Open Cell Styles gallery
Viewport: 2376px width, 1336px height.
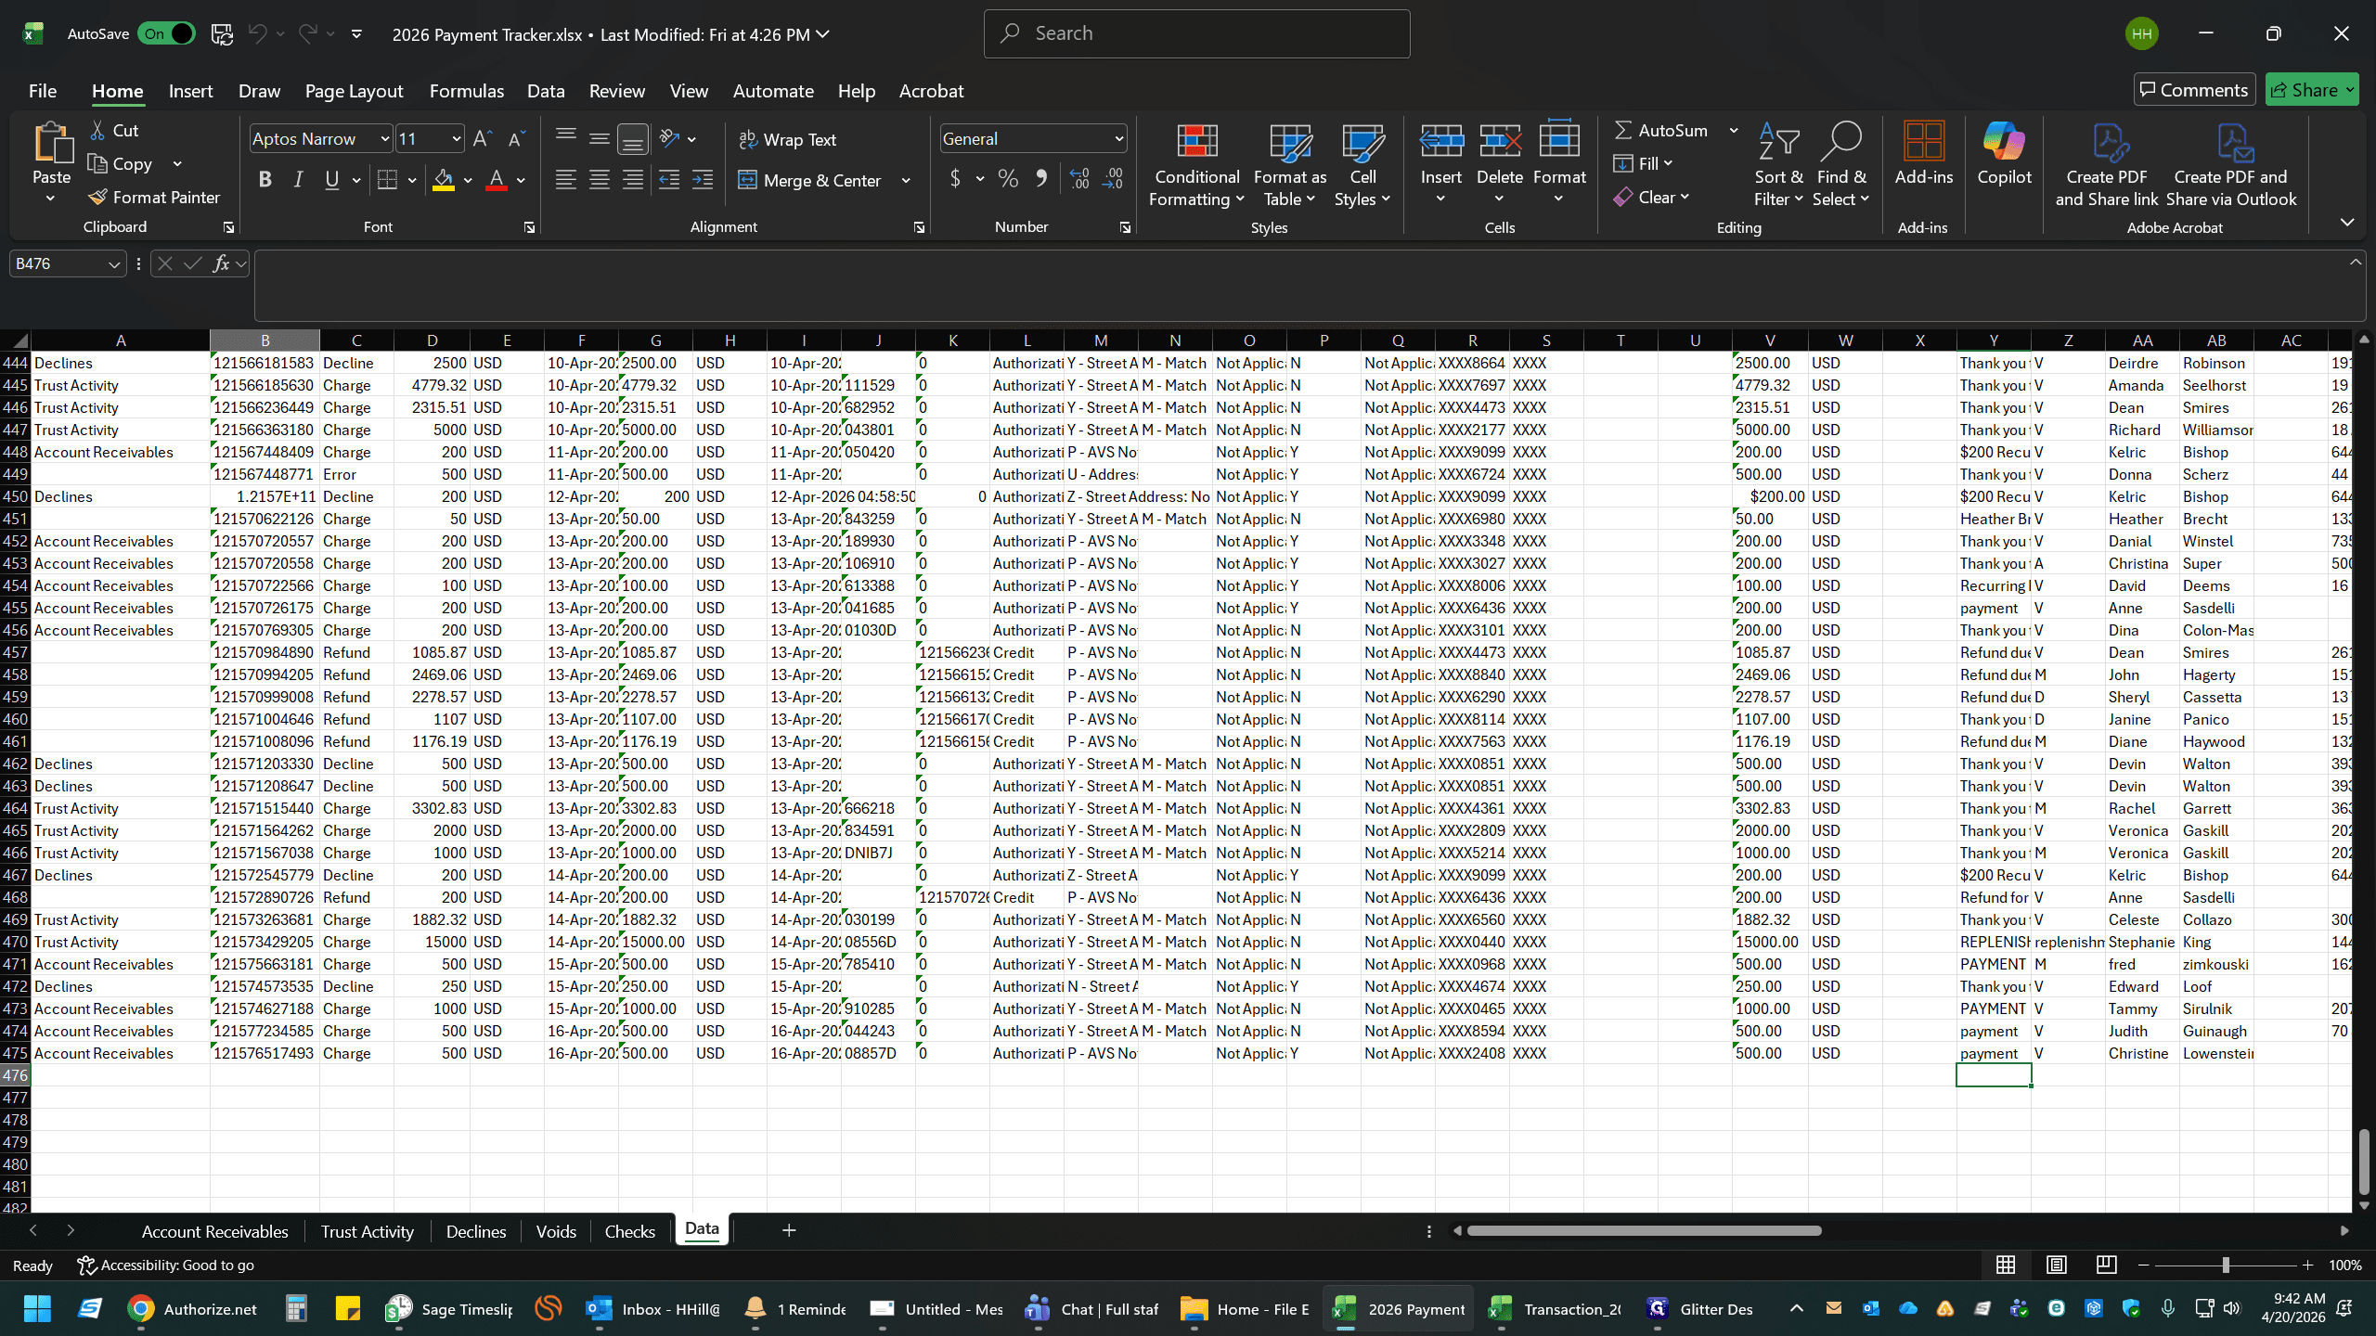[1362, 165]
